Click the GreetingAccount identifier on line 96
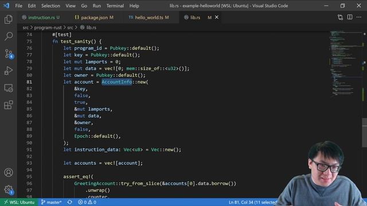This screenshot has width=367, height=206. (95, 183)
